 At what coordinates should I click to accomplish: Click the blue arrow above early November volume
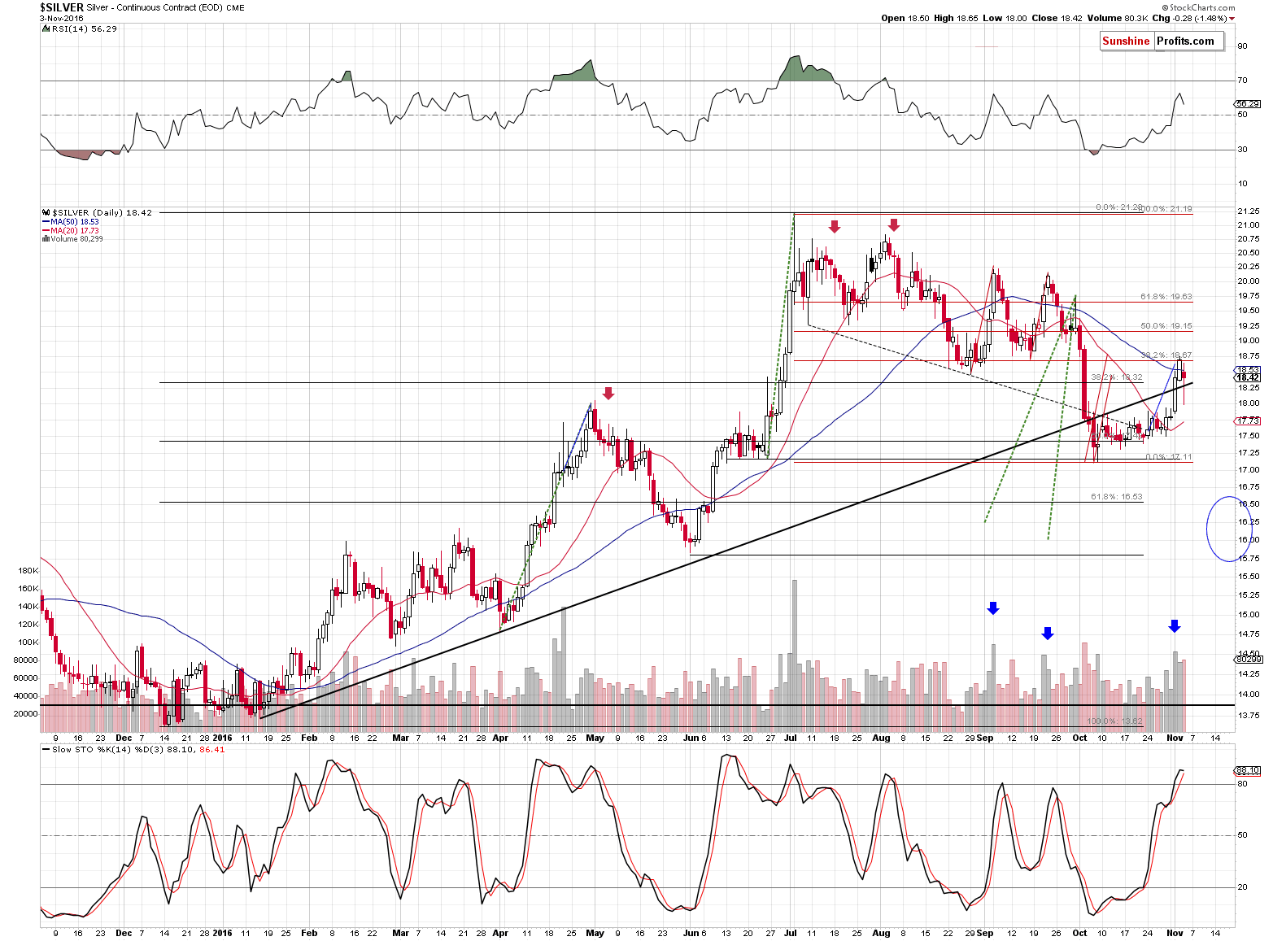click(1174, 626)
